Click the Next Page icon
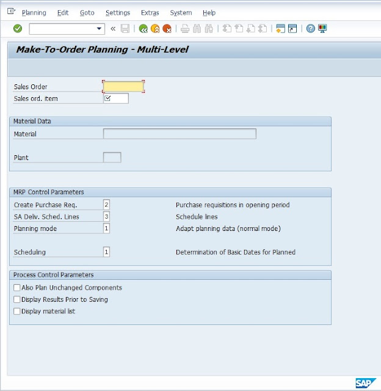The height and width of the screenshot is (391, 381). 250,29
